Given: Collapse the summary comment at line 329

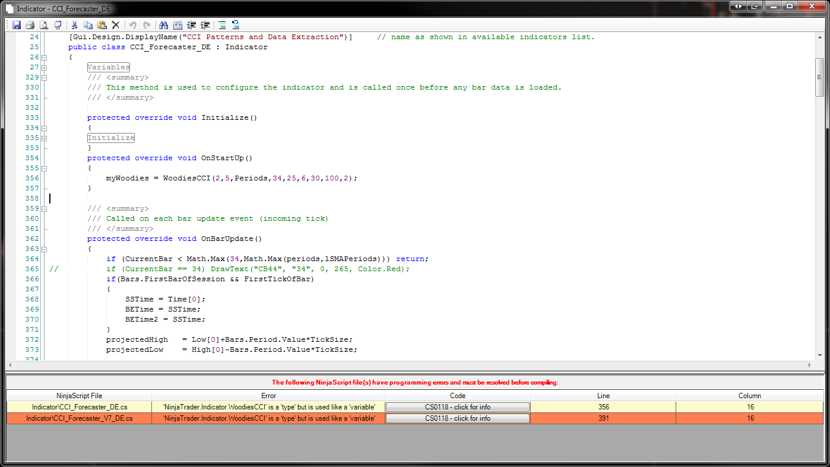Looking at the screenshot, I should click(45, 78).
